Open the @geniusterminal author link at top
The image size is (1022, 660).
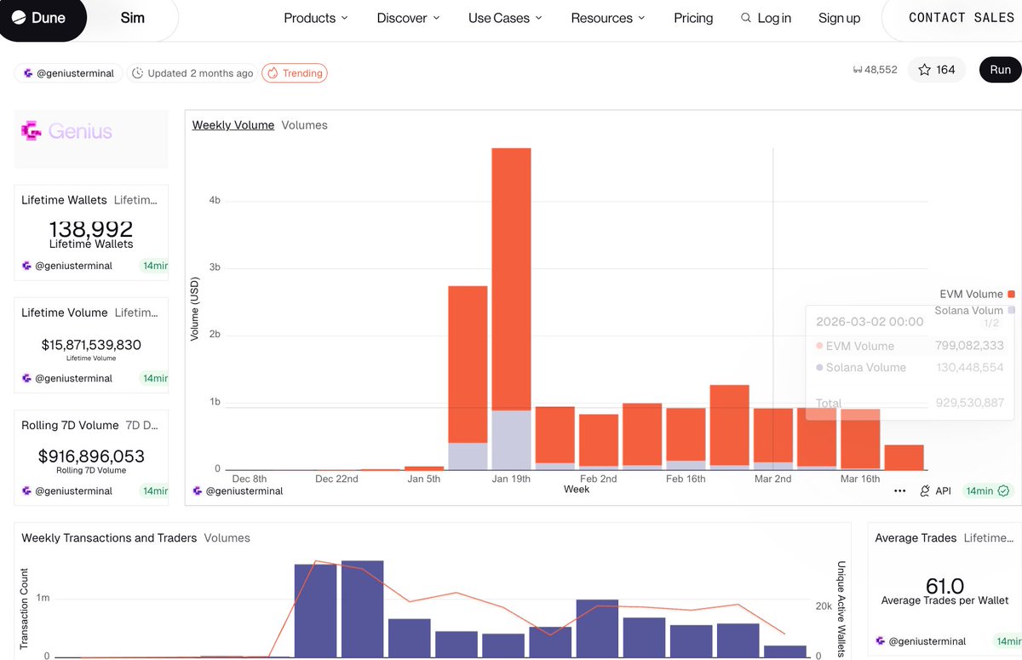tap(69, 73)
